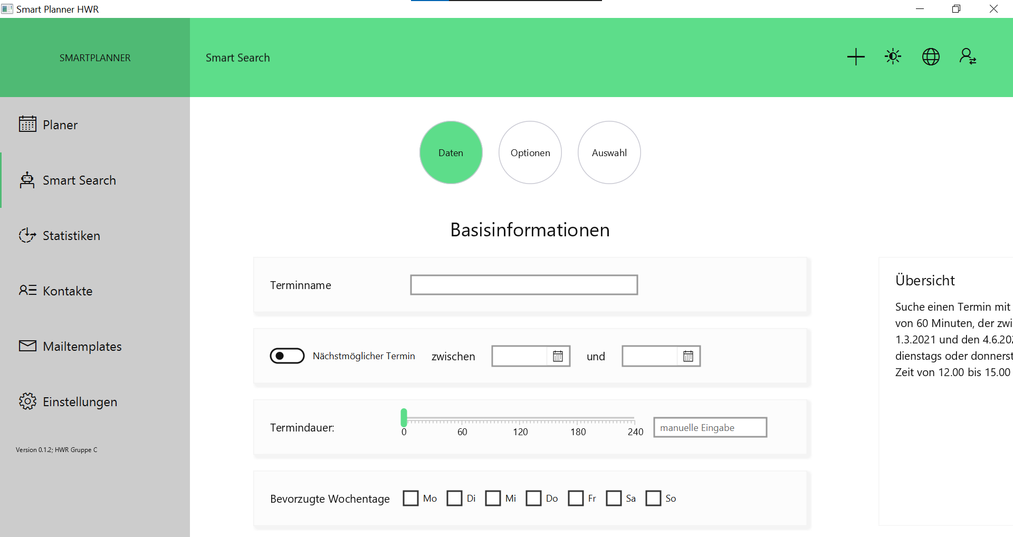Check the So weekday checkbox

[x=653, y=498]
